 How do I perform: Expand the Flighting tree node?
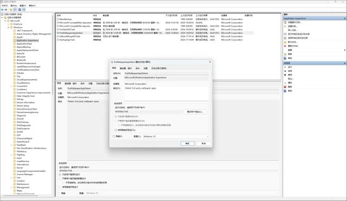click(x=11, y=155)
